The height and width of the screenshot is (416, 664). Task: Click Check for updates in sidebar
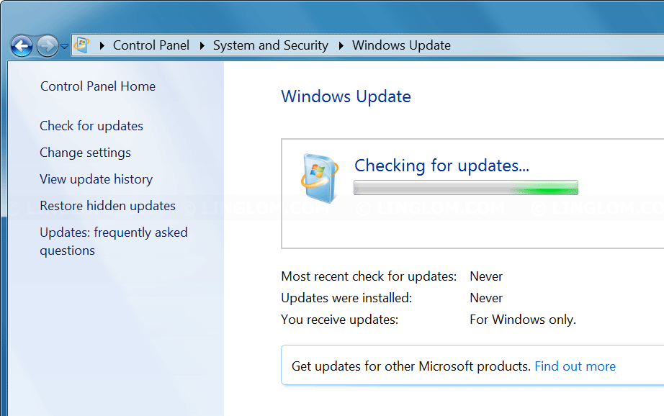point(91,126)
